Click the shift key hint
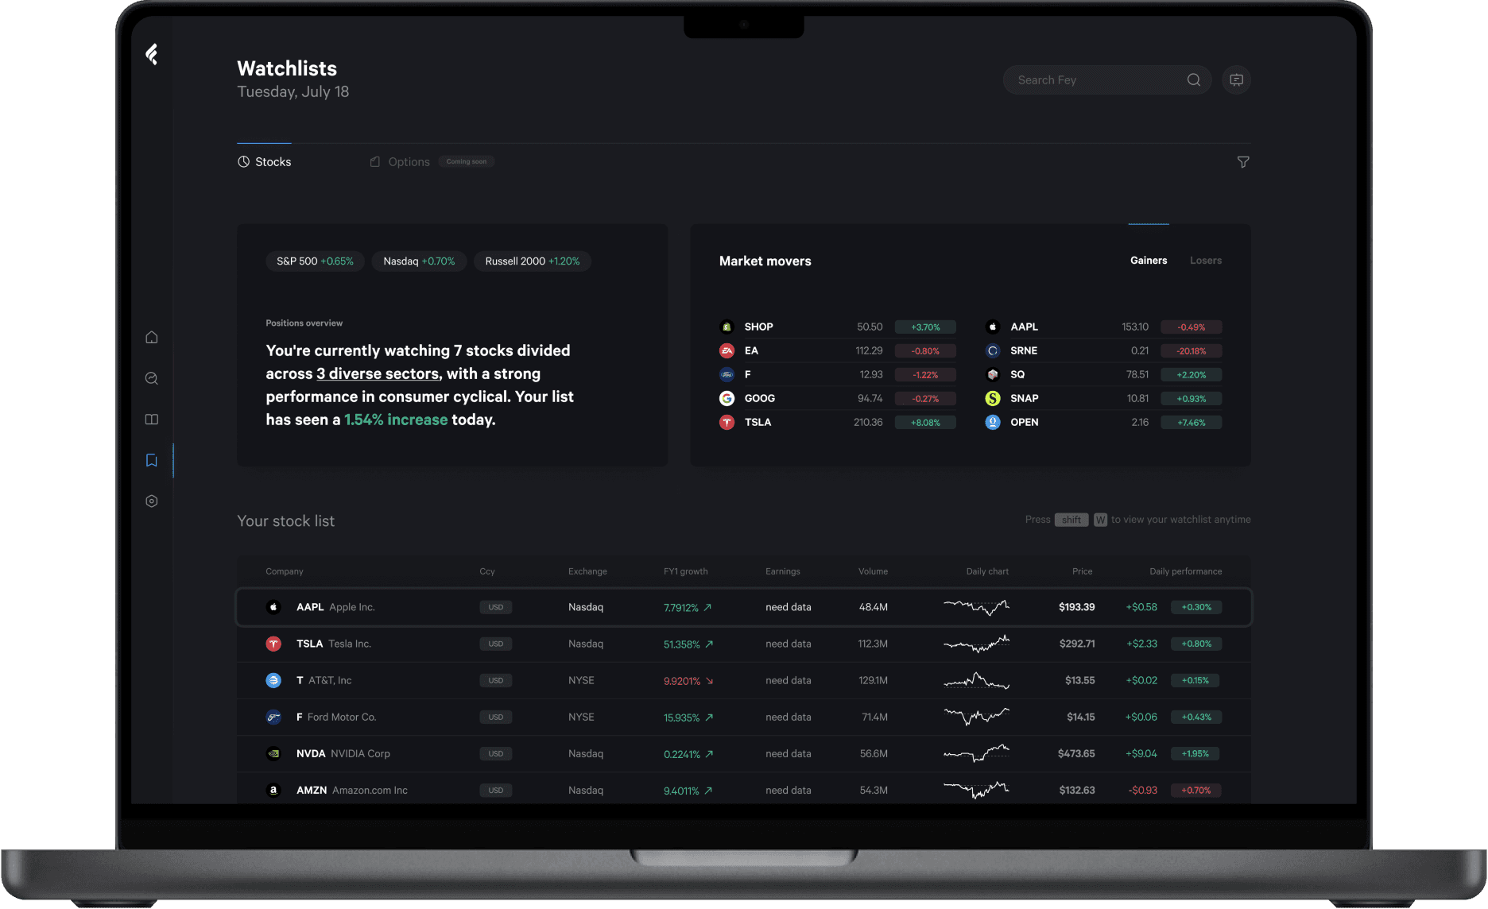This screenshot has width=1488, height=909. [x=1071, y=520]
